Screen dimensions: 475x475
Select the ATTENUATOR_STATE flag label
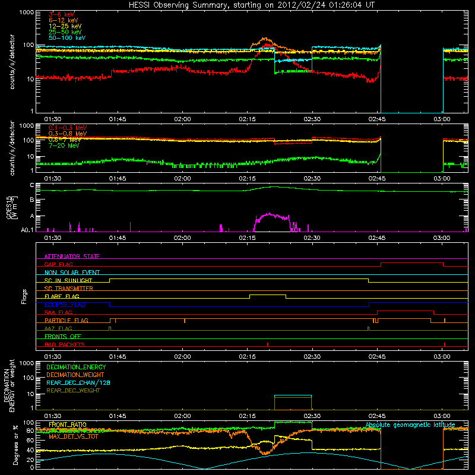click(x=72, y=256)
